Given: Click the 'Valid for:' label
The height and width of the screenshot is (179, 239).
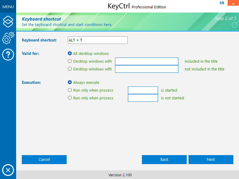Looking at the screenshot, I should 30,53.
